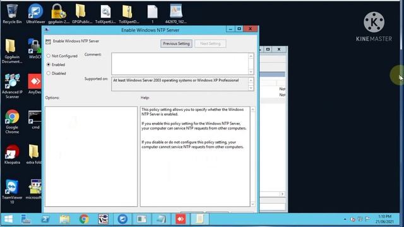This screenshot has width=404, height=227.
Task: Click the Help pane scroll-down arrow
Action: point(252,204)
